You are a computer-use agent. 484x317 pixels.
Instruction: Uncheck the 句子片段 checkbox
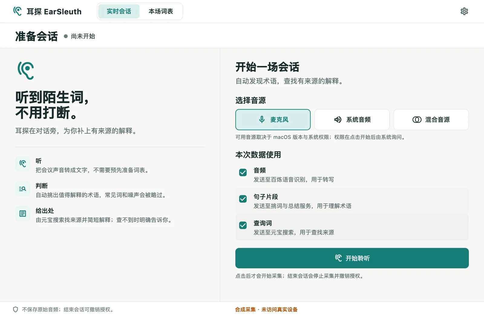point(243,199)
